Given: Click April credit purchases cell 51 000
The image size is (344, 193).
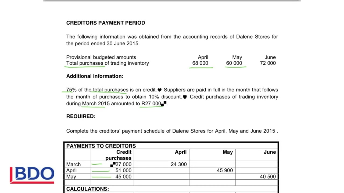Looking at the screenshot, I should [x=123, y=170].
